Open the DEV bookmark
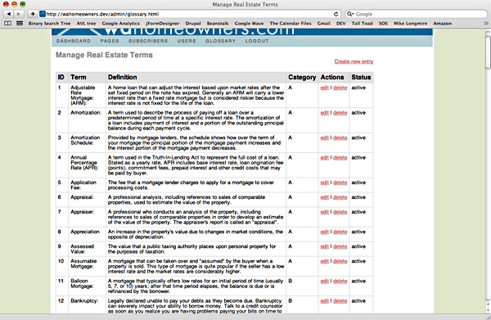The height and width of the screenshot is (320, 491). pyautogui.click(x=340, y=24)
